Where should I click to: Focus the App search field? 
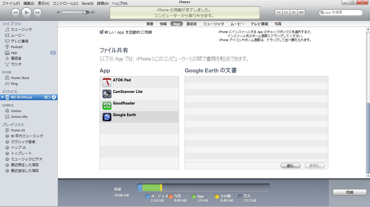pos(341,12)
